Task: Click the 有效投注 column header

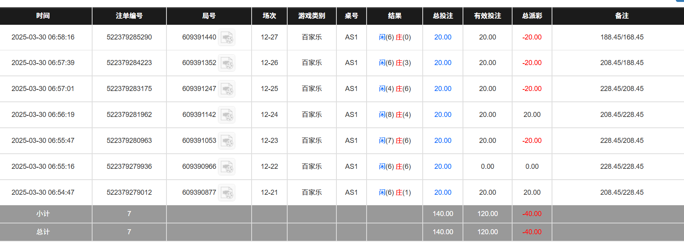Action: click(487, 16)
